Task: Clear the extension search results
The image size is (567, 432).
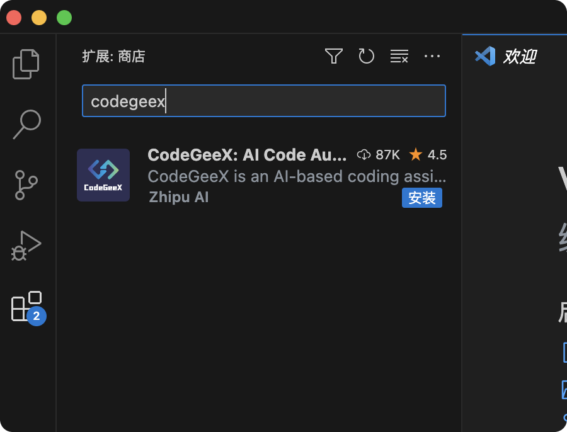Action: 399,57
